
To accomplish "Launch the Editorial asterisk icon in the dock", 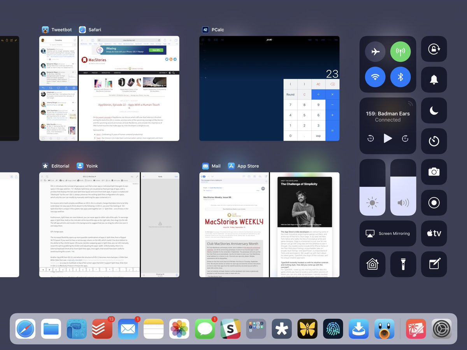I will 282,329.
